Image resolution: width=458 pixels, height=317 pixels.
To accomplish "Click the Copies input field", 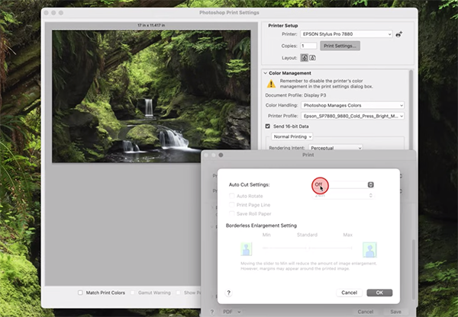I will 308,46.
